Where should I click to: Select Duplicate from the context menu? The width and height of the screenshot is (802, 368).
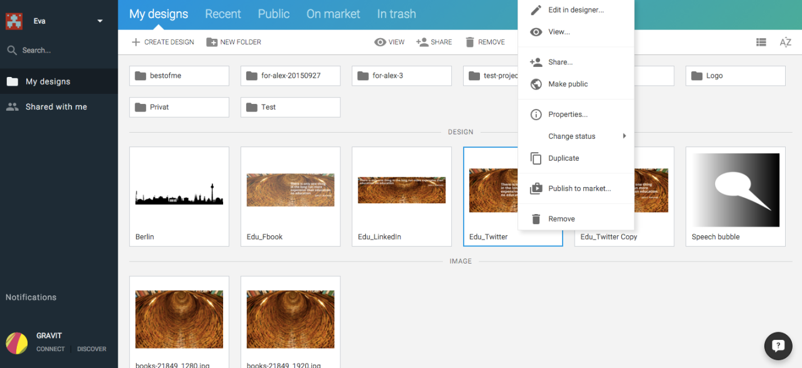(563, 158)
